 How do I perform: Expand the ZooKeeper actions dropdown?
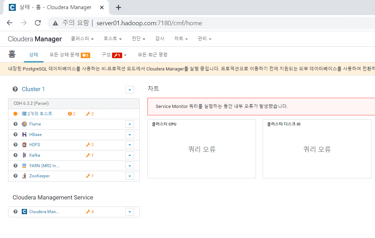pyautogui.click(x=130, y=176)
